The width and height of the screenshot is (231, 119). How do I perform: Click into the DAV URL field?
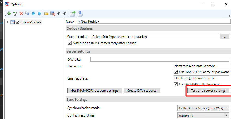click(x=159, y=59)
